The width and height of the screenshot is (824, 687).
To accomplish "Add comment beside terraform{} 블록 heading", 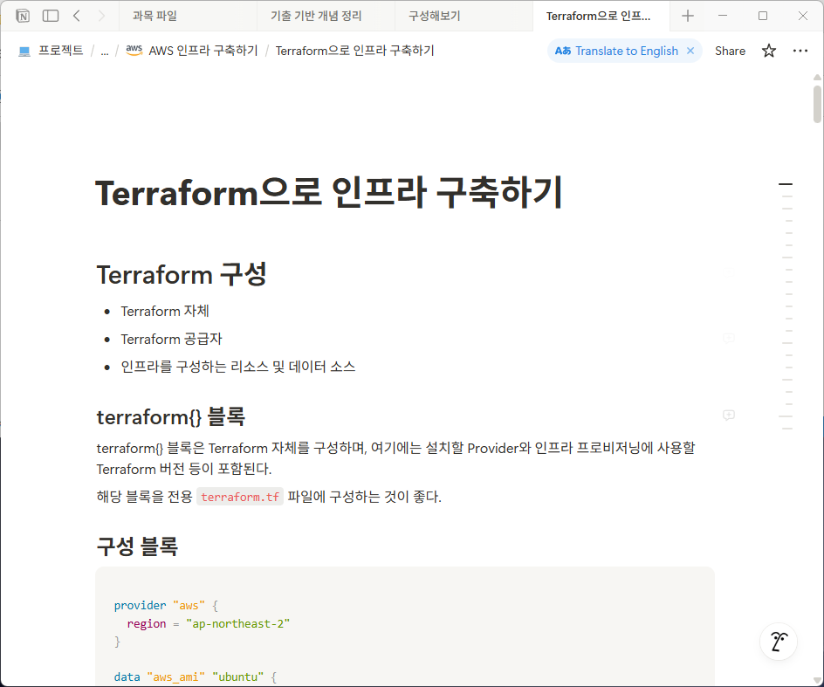I will pyautogui.click(x=729, y=416).
